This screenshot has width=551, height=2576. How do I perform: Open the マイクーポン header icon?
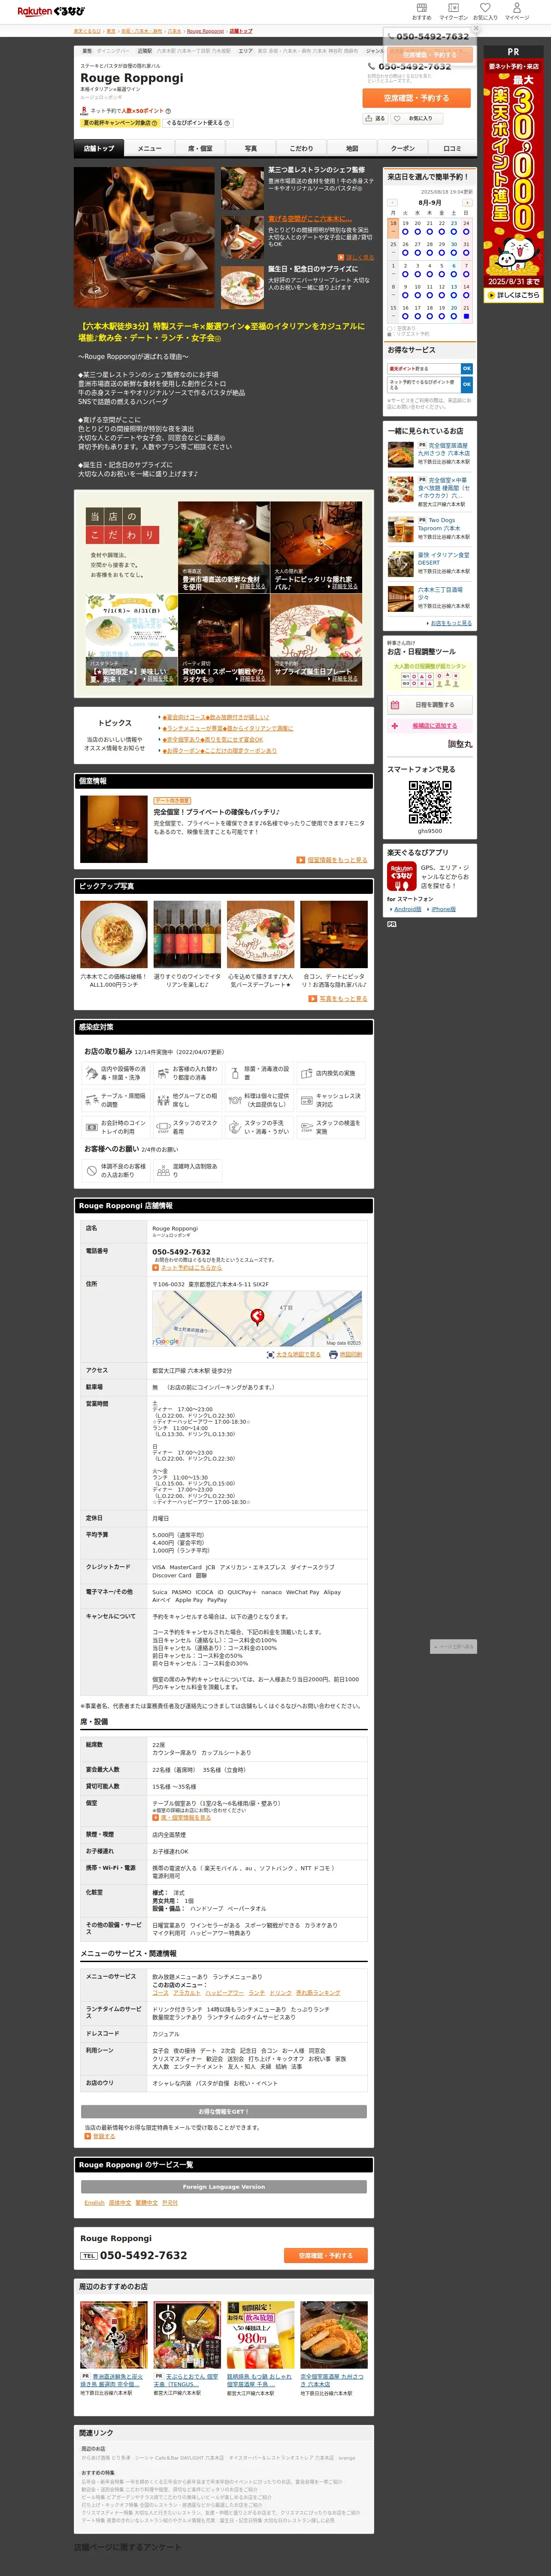(453, 11)
